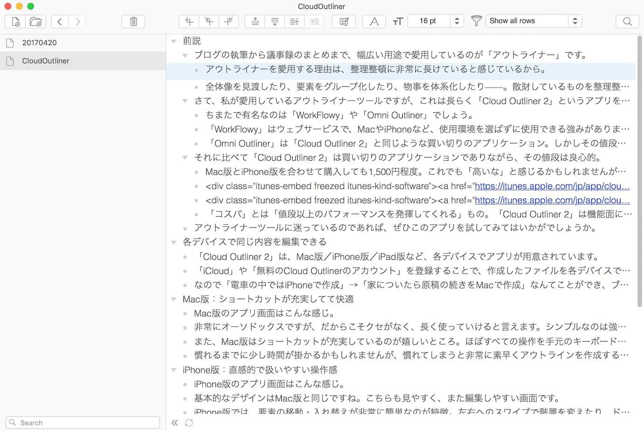Screen dimensions: 644x431
Task: Collapse 'iPhone版：直感的で扱いやすい' section triangle
Action: [174, 370]
